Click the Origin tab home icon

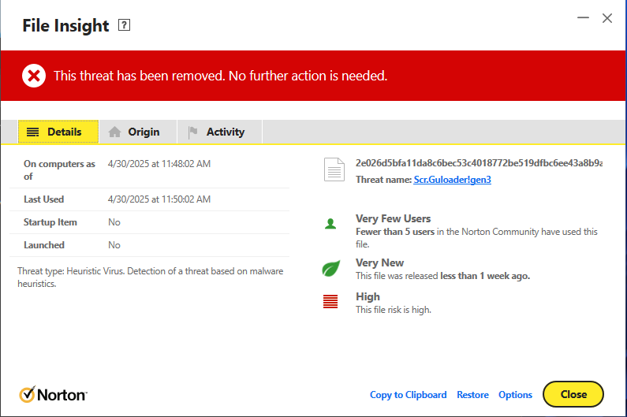pos(115,132)
